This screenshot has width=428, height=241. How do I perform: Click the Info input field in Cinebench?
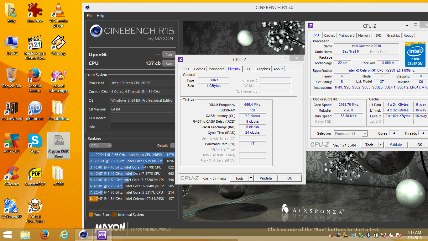click(142, 127)
